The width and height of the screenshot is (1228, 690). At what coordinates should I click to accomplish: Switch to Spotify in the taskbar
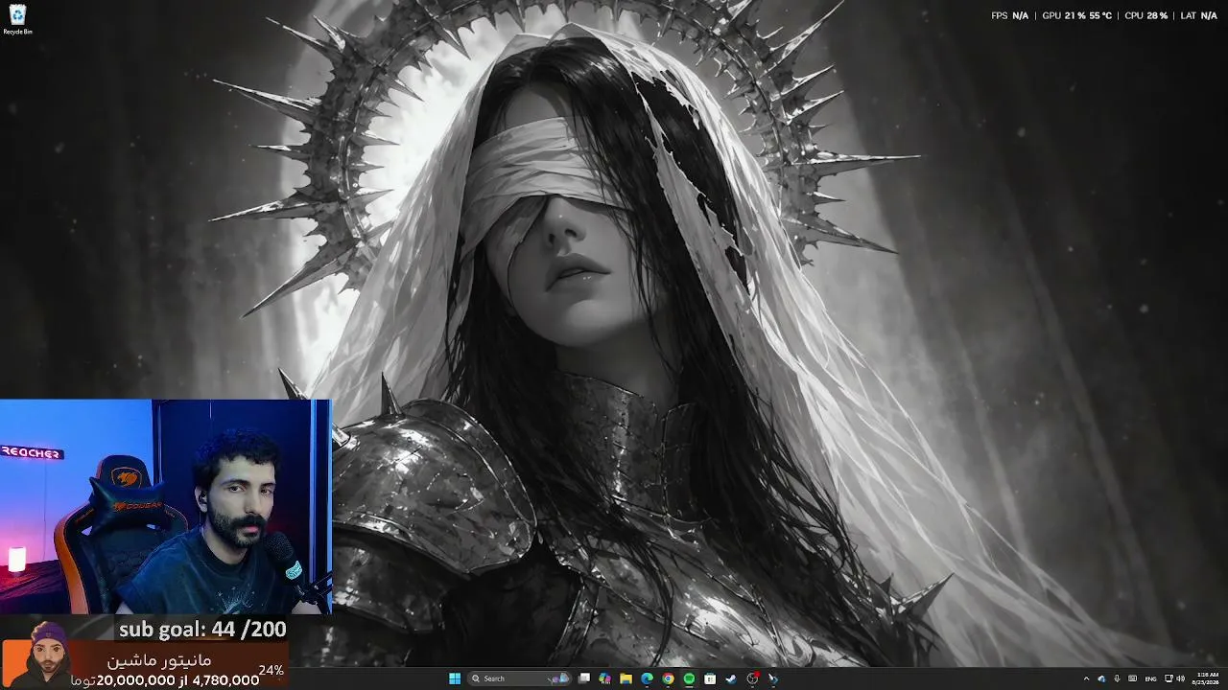click(689, 678)
